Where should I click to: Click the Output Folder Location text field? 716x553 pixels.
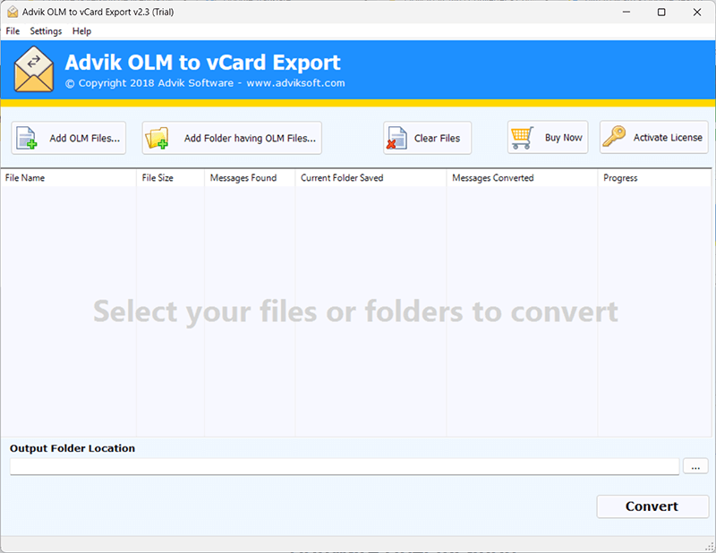(x=345, y=467)
